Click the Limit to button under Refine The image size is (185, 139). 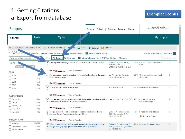point(19,67)
